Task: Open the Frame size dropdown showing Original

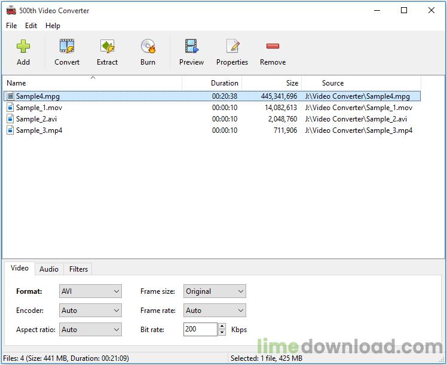Action: coord(215,291)
